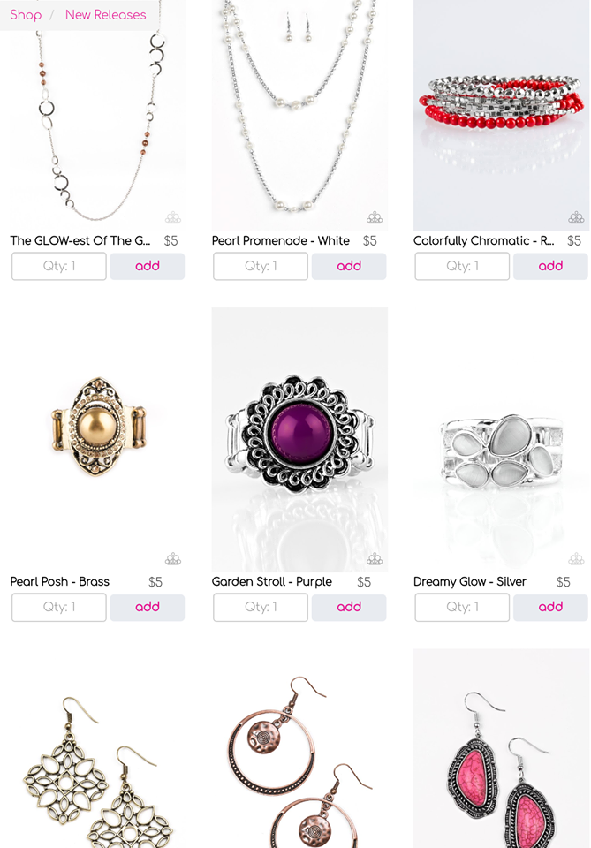591x848 pixels.
Task: Open the purple Garden Stroll ring photo
Action: [x=299, y=440]
